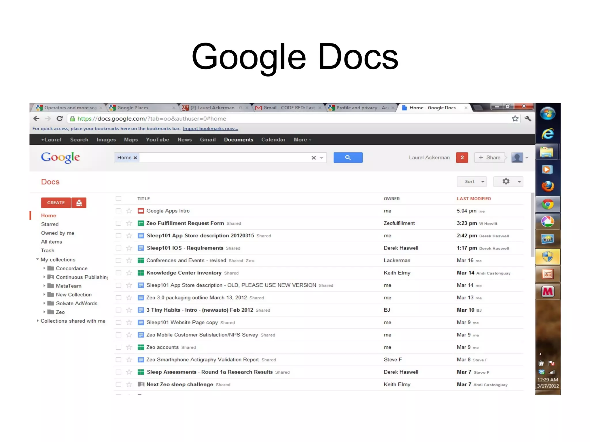
Task: Tick the Next Zeo sleep challenge checkbox
Action: pyautogui.click(x=118, y=384)
